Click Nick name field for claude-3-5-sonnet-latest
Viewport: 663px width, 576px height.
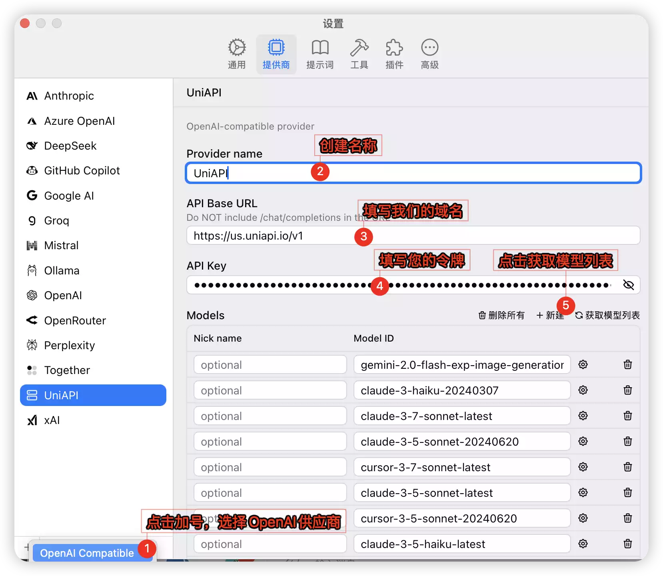270,493
